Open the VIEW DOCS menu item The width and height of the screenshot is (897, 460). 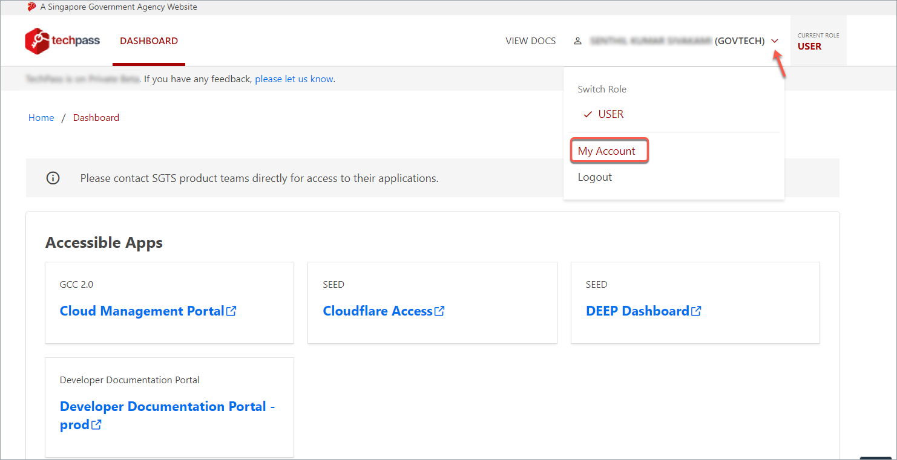point(530,40)
